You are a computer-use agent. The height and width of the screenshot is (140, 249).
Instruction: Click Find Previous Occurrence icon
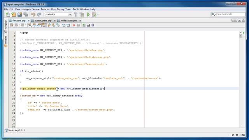[x=35, y=25]
